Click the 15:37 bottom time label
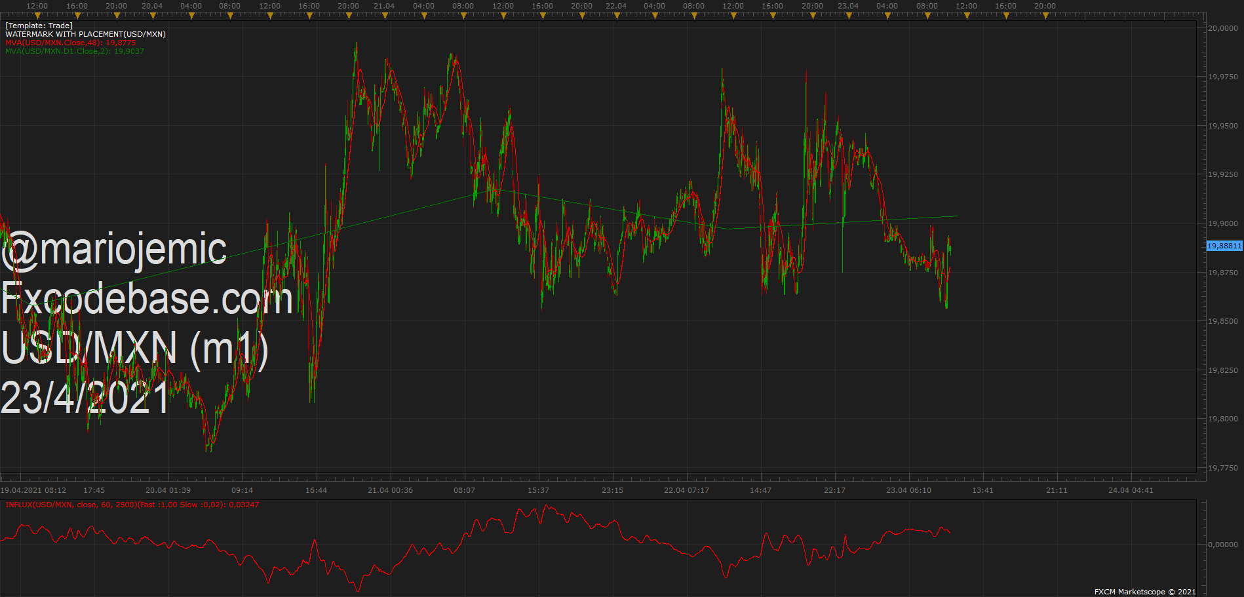 click(538, 490)
